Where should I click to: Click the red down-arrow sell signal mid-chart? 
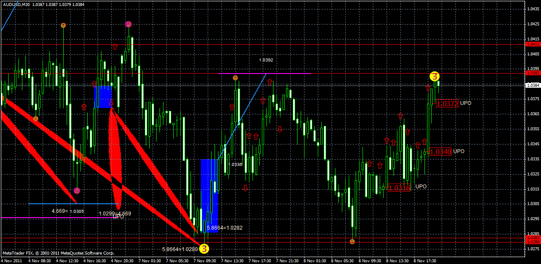pos(280,128)
